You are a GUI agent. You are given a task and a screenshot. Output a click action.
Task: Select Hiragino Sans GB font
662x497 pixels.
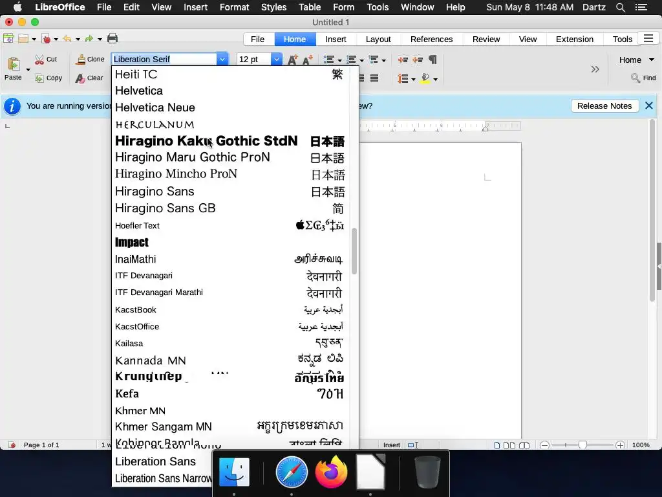pos(231,208)
